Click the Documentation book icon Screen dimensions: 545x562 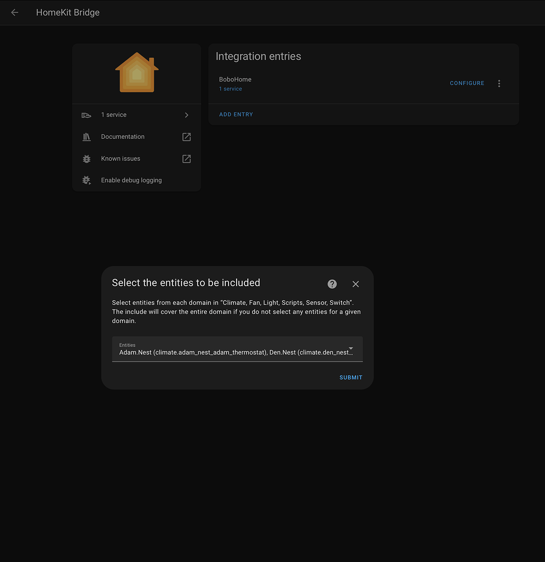pos(86,137)
